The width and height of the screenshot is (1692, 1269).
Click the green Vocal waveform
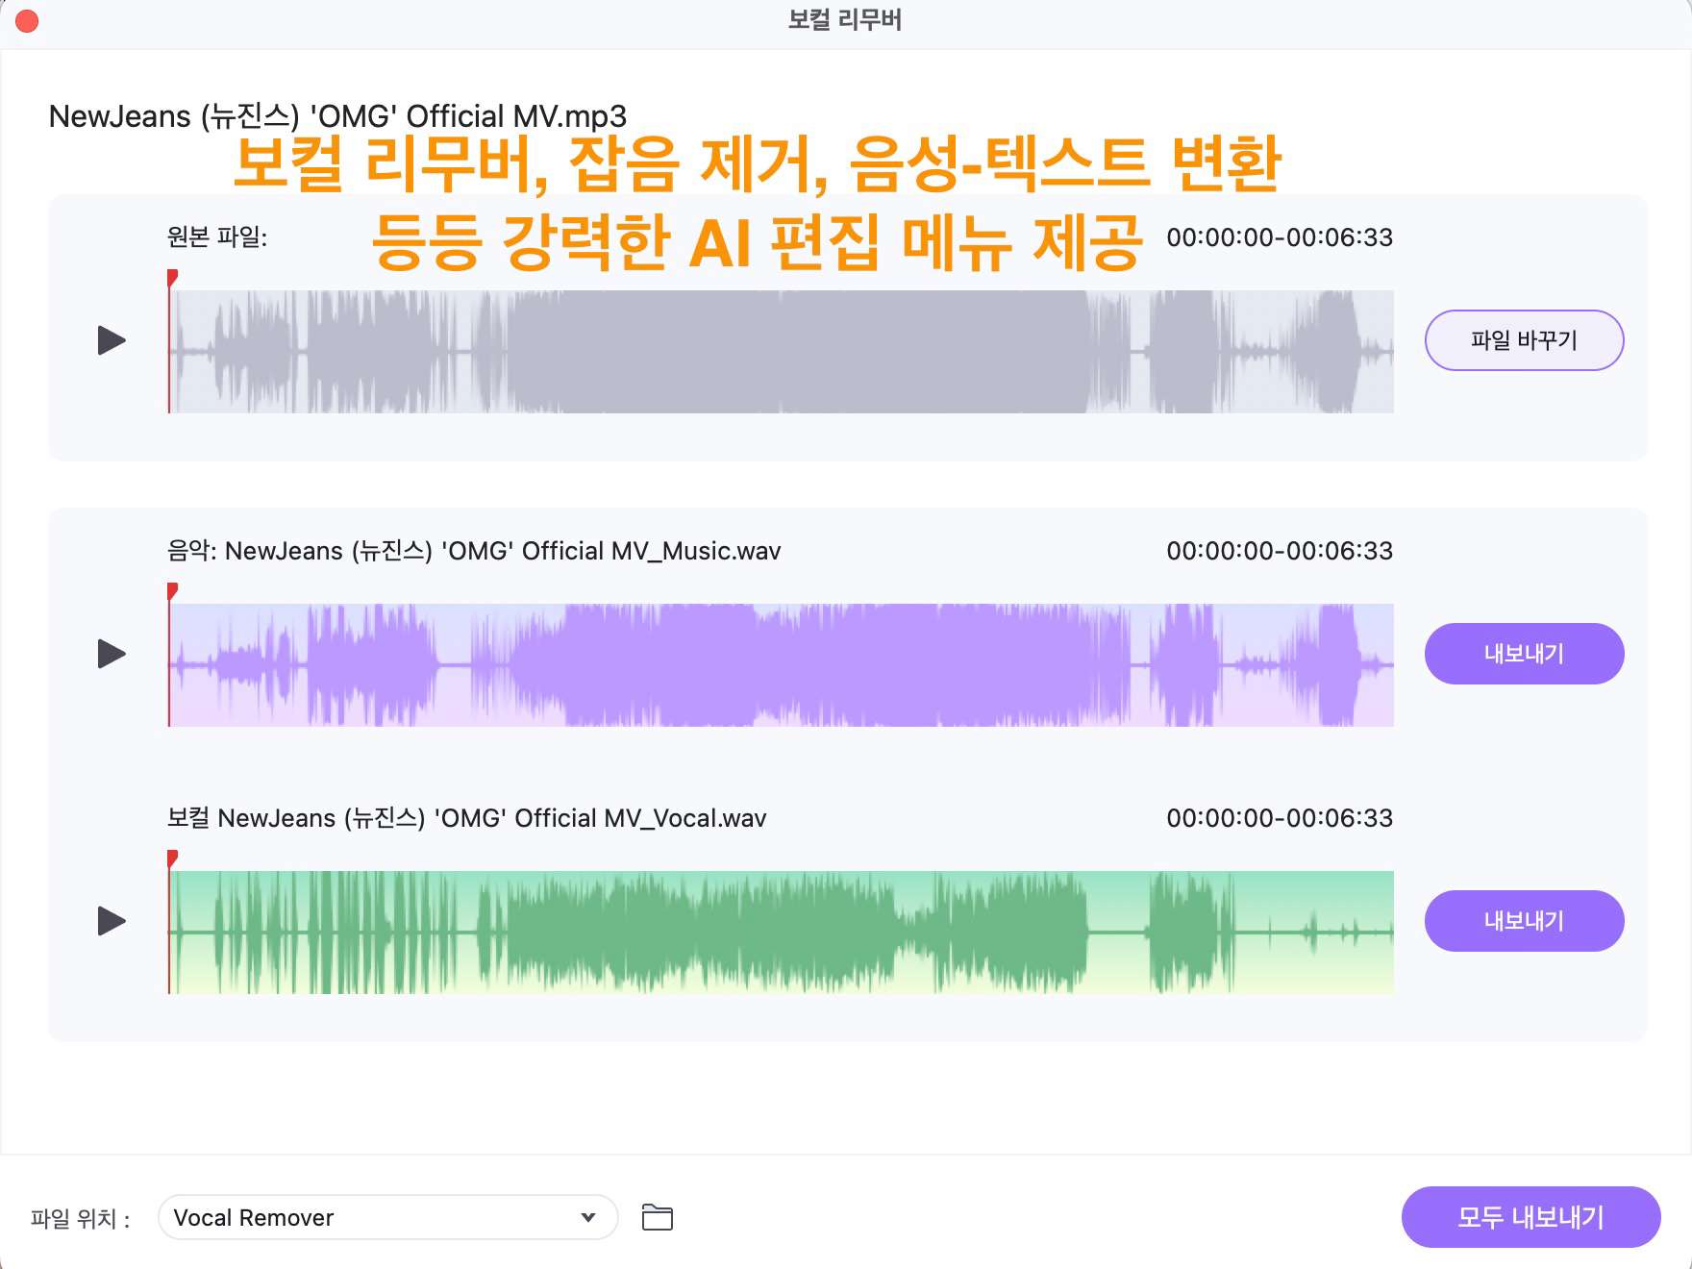[x=781, y=933]
